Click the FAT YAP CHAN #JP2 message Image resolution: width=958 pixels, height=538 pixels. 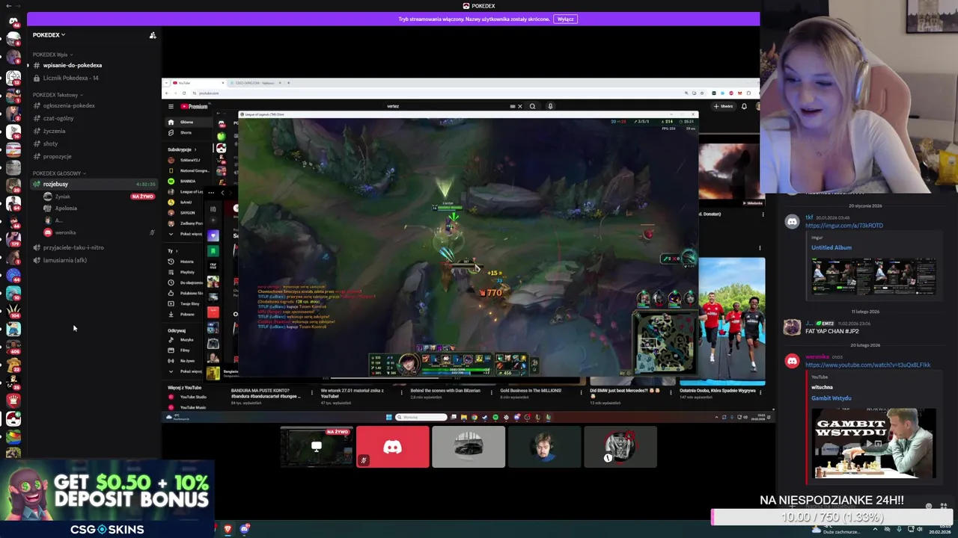pos(832,331)
